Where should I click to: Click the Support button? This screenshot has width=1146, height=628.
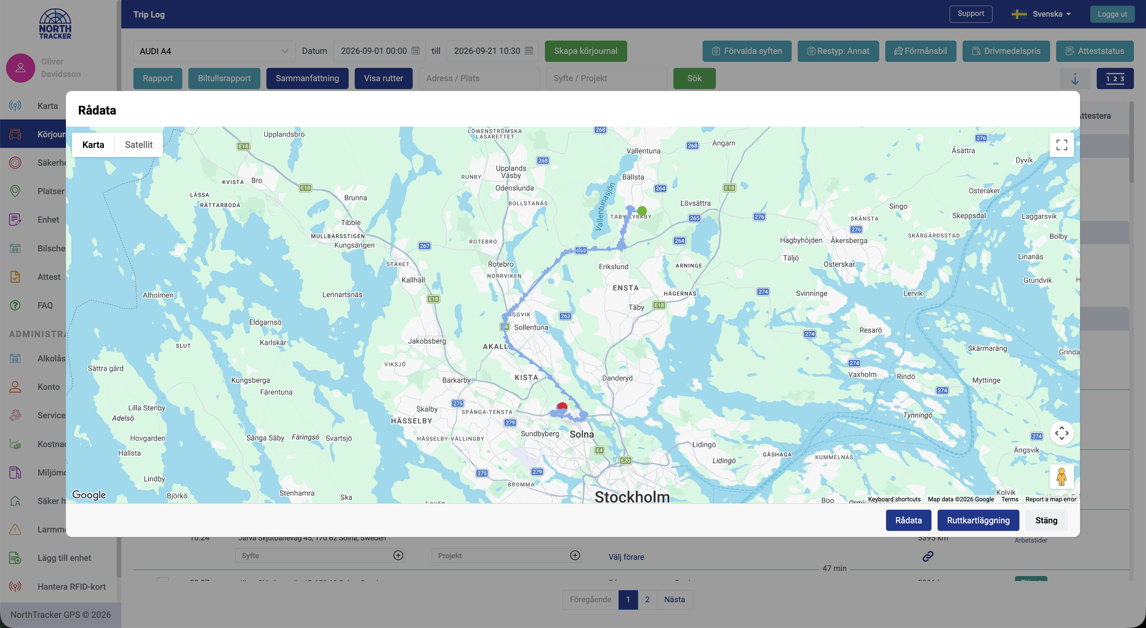pos(971,14)
